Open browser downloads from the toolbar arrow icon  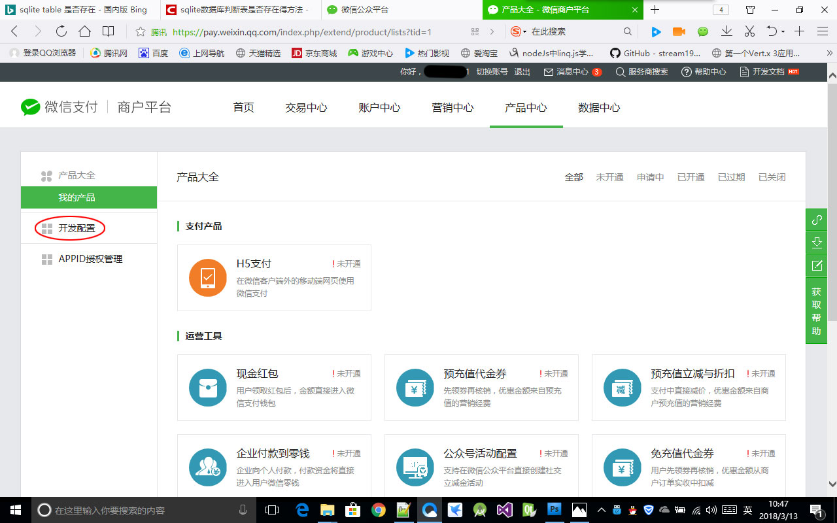(726, 31)
